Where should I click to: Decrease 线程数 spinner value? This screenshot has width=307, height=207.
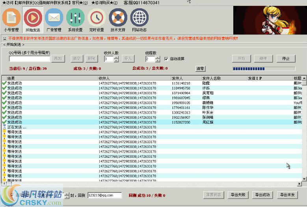point(158,60)
